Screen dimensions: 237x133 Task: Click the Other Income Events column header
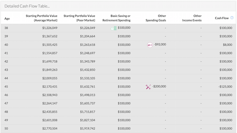pos(192,18)
